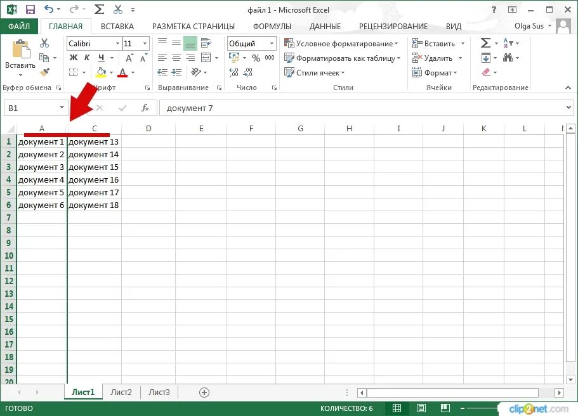The image size is (578, 416).
Task: Open the ФАЙЛ tab
Action: (x=19, y=26)
